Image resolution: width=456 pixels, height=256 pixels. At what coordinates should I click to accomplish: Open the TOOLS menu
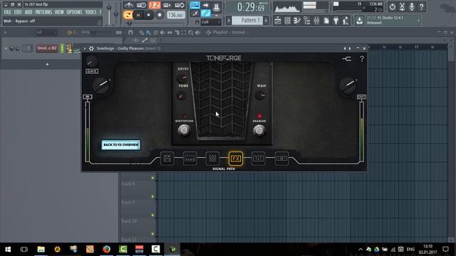click(x=90, y=12)
